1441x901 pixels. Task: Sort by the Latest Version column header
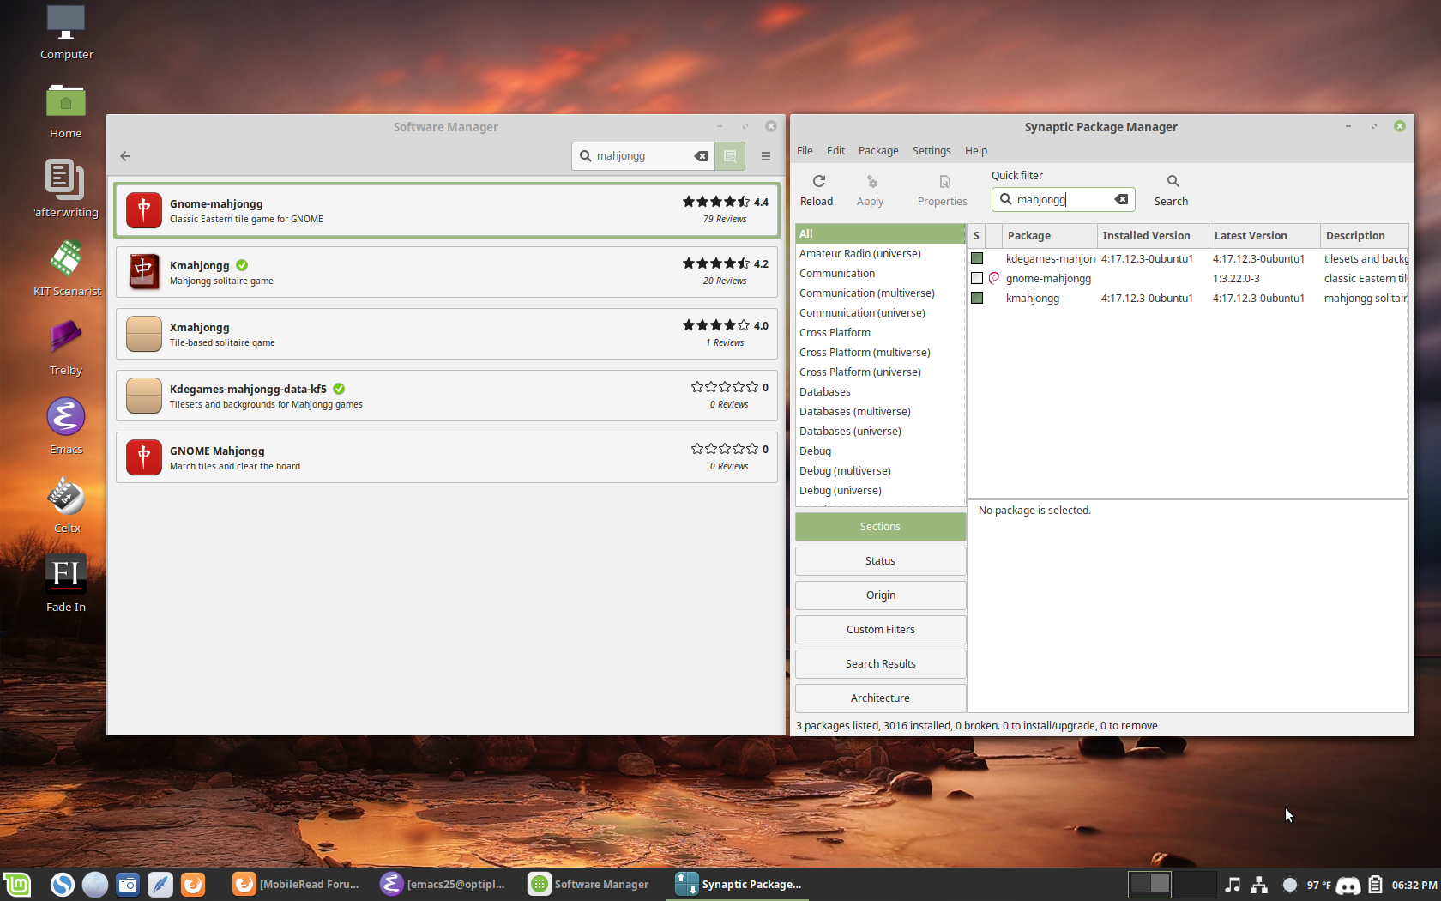pos(1264,236)
